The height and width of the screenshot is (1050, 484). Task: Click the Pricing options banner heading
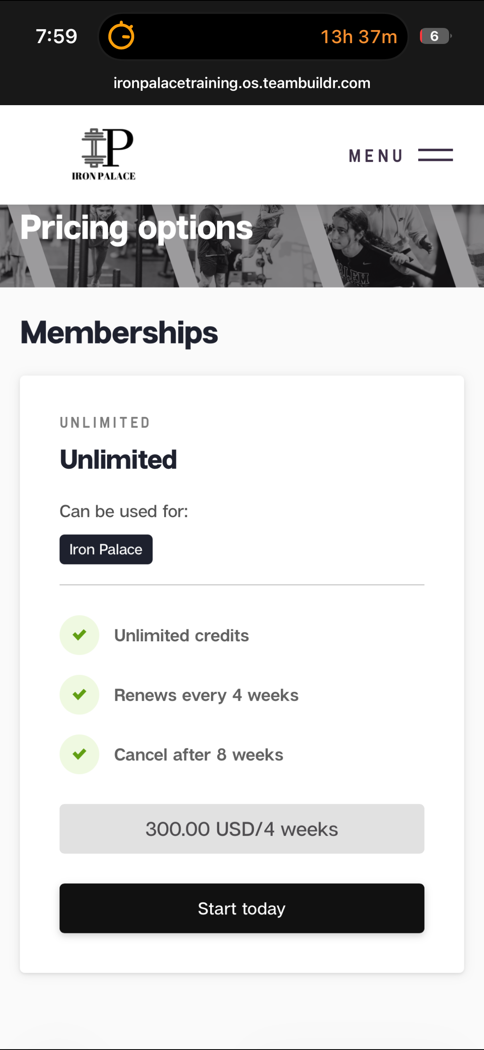point(136,228)
